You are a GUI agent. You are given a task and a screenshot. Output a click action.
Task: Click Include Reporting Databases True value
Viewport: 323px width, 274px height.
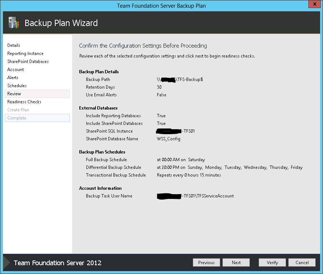pos(161,116)
